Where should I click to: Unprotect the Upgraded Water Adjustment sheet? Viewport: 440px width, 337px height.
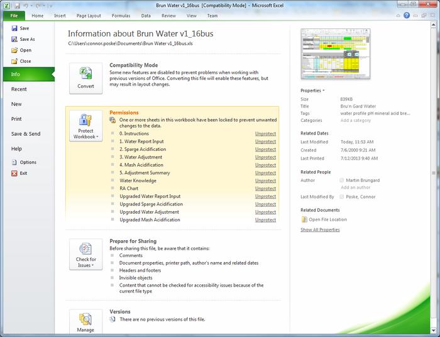tap(265, 212)
